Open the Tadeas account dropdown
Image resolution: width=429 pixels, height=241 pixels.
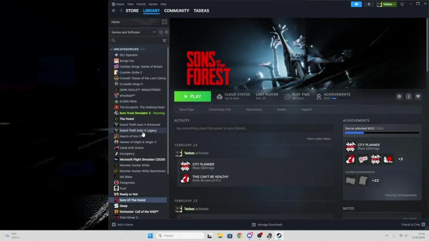pyautogui.click(x=386, y=4)
